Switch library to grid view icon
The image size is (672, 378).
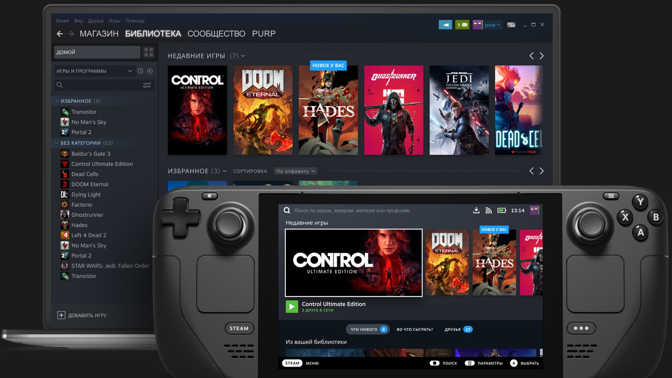(149, 52)
